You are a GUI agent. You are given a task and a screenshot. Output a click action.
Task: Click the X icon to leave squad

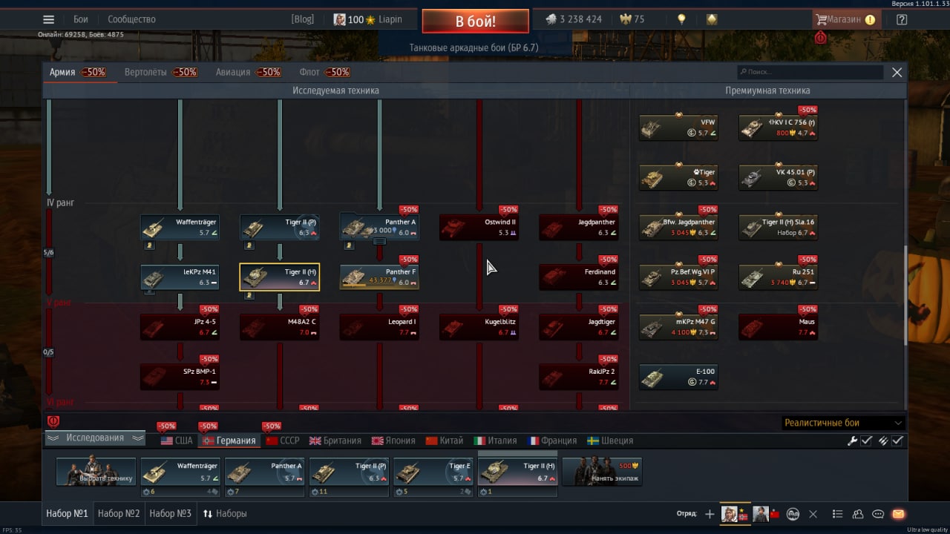click(x=813, y=514)
